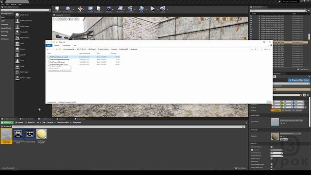Open the Content Browser Filters dropdown
The image size is (311, 175).
[7, 126]
